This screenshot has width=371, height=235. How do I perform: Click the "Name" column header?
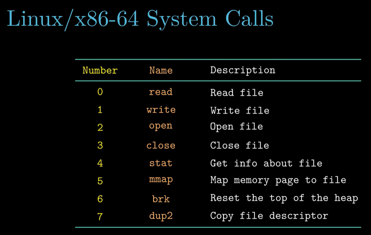(161, 71)
